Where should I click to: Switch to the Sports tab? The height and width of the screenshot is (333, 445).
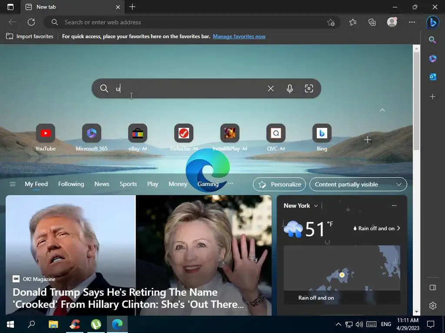pos(128,184)
